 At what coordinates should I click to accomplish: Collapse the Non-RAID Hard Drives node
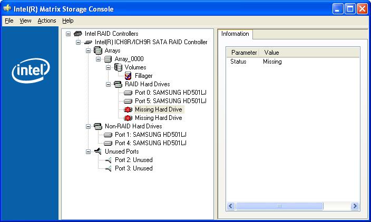(88, 126)
